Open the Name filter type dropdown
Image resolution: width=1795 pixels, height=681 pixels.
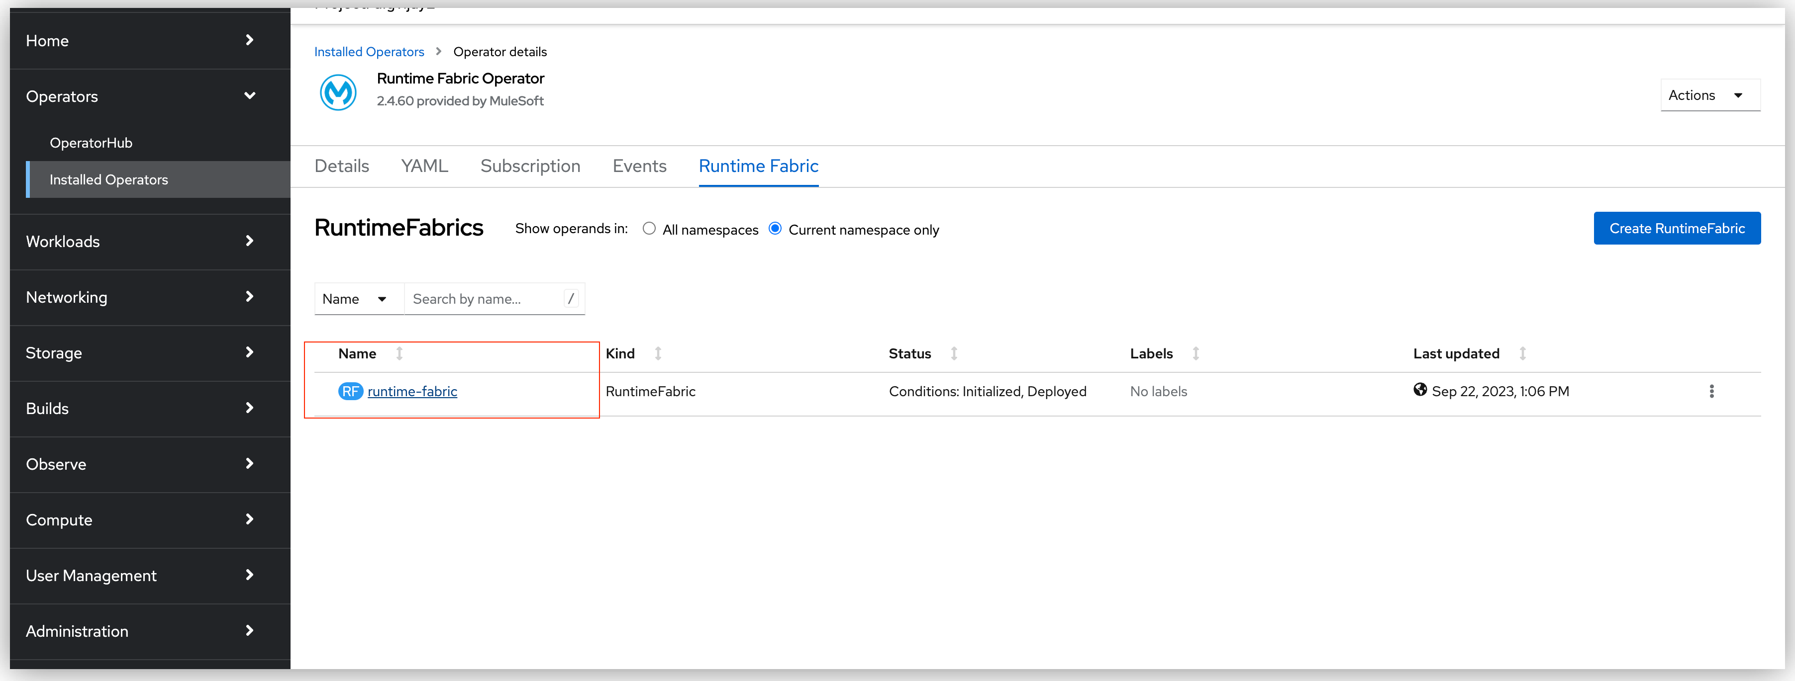(x=358, y=298)
